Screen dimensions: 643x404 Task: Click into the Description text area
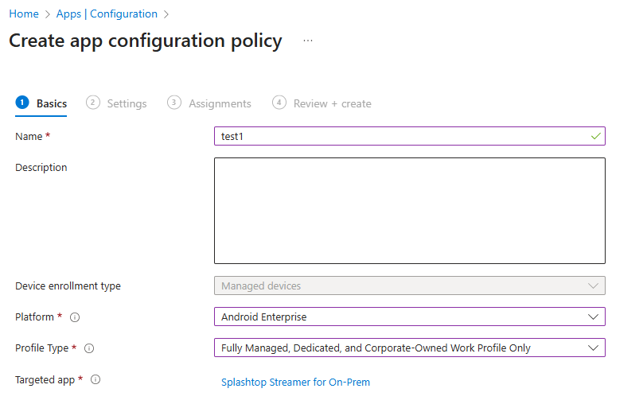coord(409,211)
